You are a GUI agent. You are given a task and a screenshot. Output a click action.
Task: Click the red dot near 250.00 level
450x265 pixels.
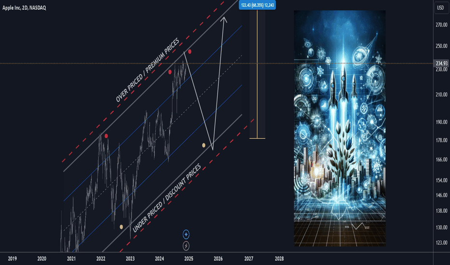point(190,52)
